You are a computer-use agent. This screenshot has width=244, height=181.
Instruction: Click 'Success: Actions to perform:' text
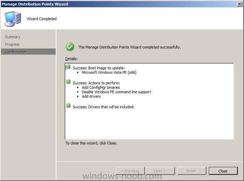(96, 83)
